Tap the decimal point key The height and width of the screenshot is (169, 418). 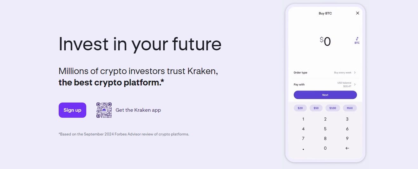pyautogui.click(x=303, y=149)
